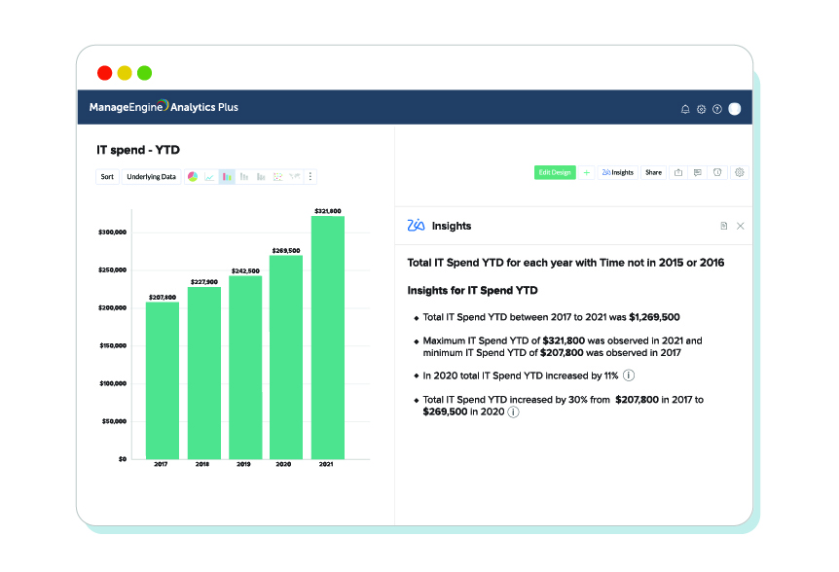The height and width of the screenshot is (572, 839).
Task: Click info icon after '$269,500 in 2020'
Action: coord(513,411)
